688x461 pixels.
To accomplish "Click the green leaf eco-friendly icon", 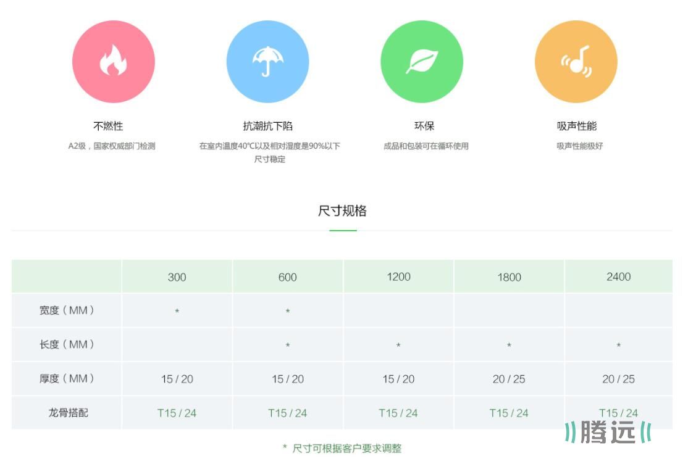I will coord(422,62).
